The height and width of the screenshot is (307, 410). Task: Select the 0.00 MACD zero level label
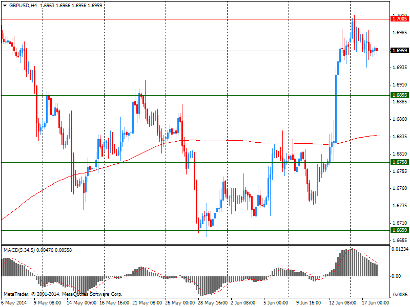point(396,276)
